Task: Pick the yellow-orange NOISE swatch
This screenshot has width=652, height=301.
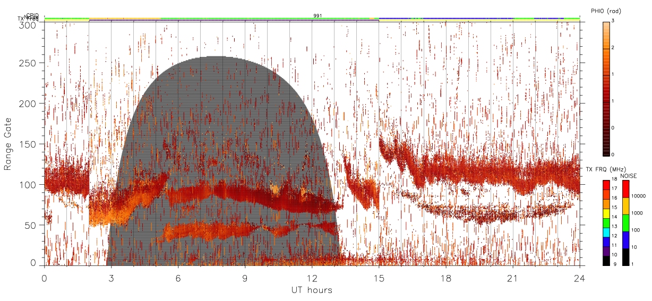Action: tap(625, 206)
